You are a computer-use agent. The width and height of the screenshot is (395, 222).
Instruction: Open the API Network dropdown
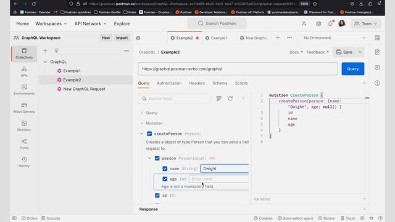[x=91, y=23]
